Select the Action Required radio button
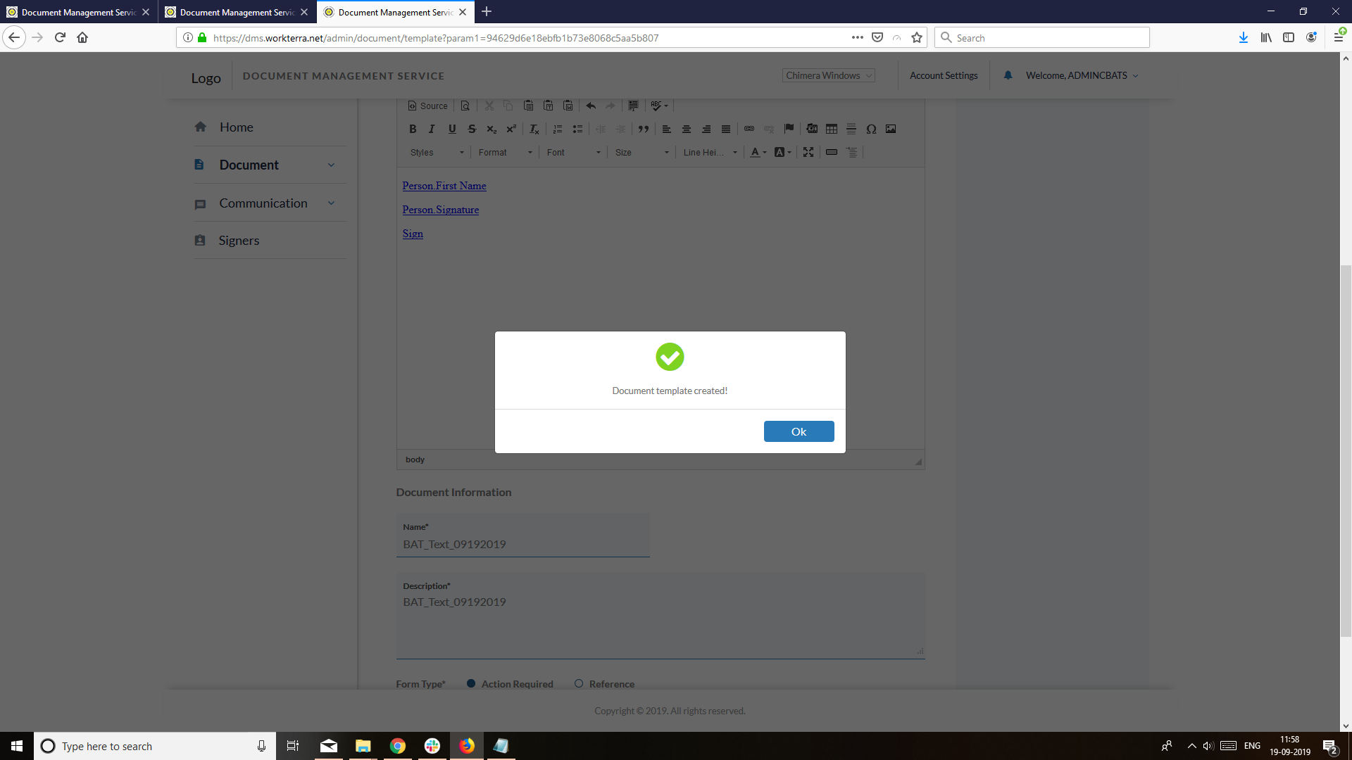1352x760 pixels. [471, 683]
